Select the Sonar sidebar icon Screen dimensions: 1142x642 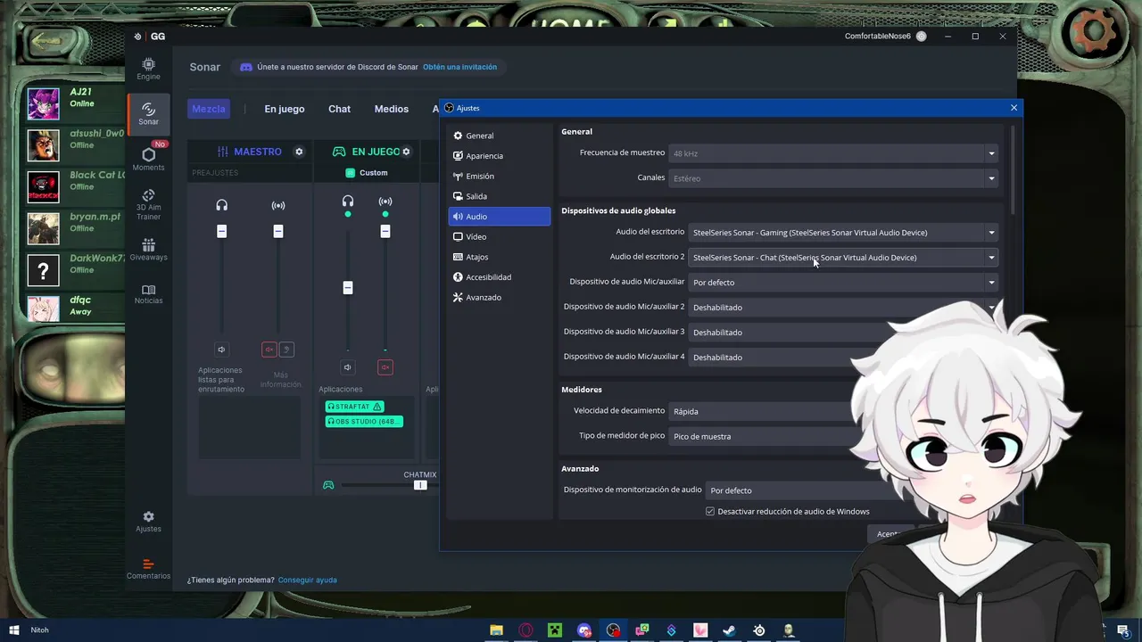[x=148, y=113]
